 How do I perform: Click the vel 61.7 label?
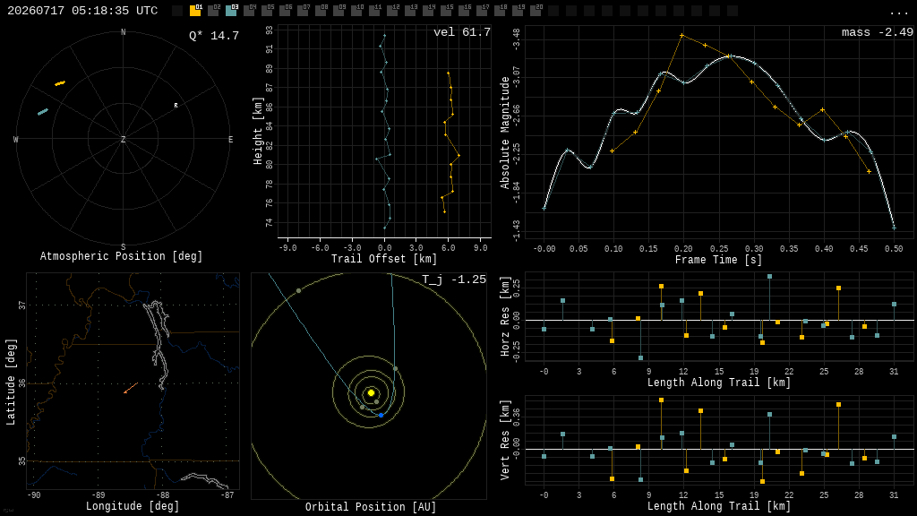[462, 32]
